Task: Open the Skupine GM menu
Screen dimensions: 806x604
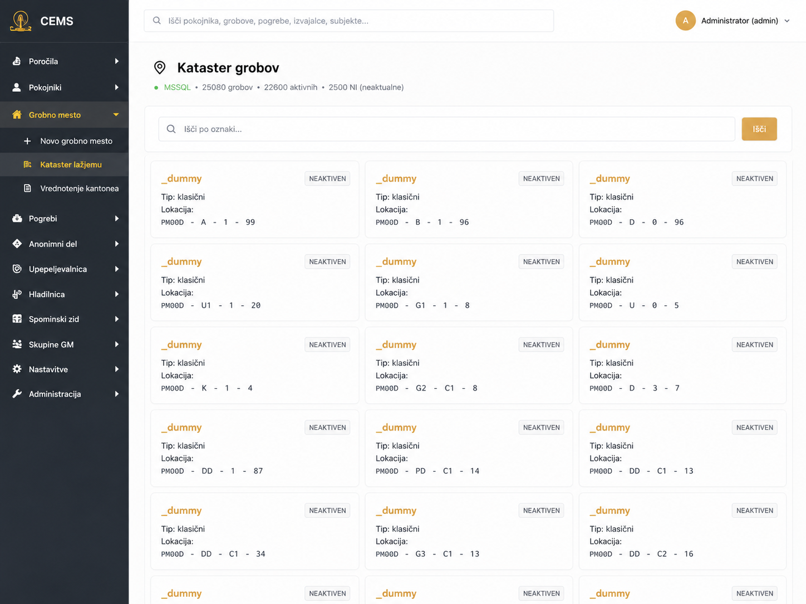Action: point(65,344)
